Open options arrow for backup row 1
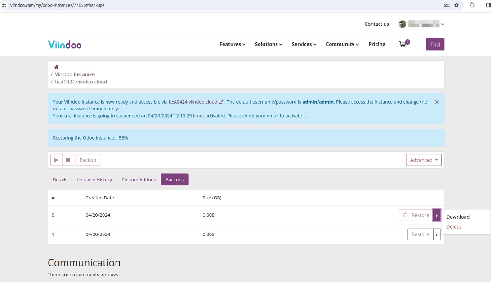This screenshot has width=491, height=282. [x=437, y=235]
